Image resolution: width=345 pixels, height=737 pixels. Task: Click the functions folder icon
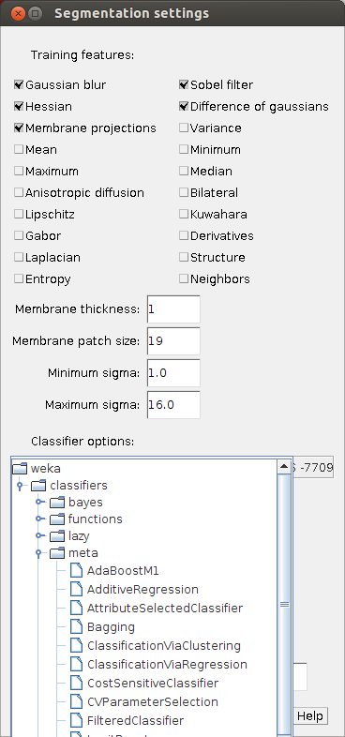coord(57,519)
